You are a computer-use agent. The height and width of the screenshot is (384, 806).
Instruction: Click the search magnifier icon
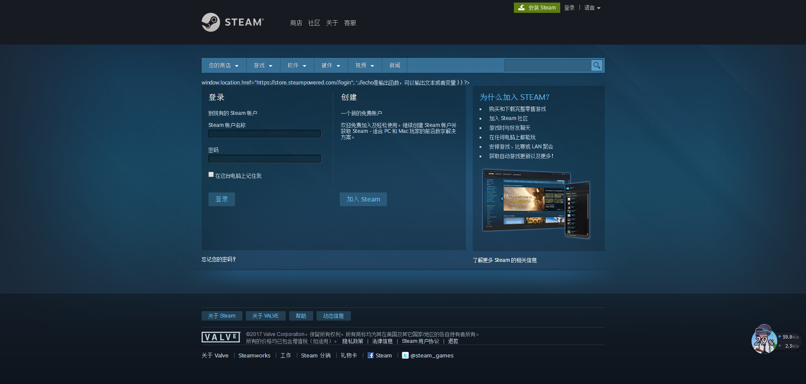click(x=597, y=65)
